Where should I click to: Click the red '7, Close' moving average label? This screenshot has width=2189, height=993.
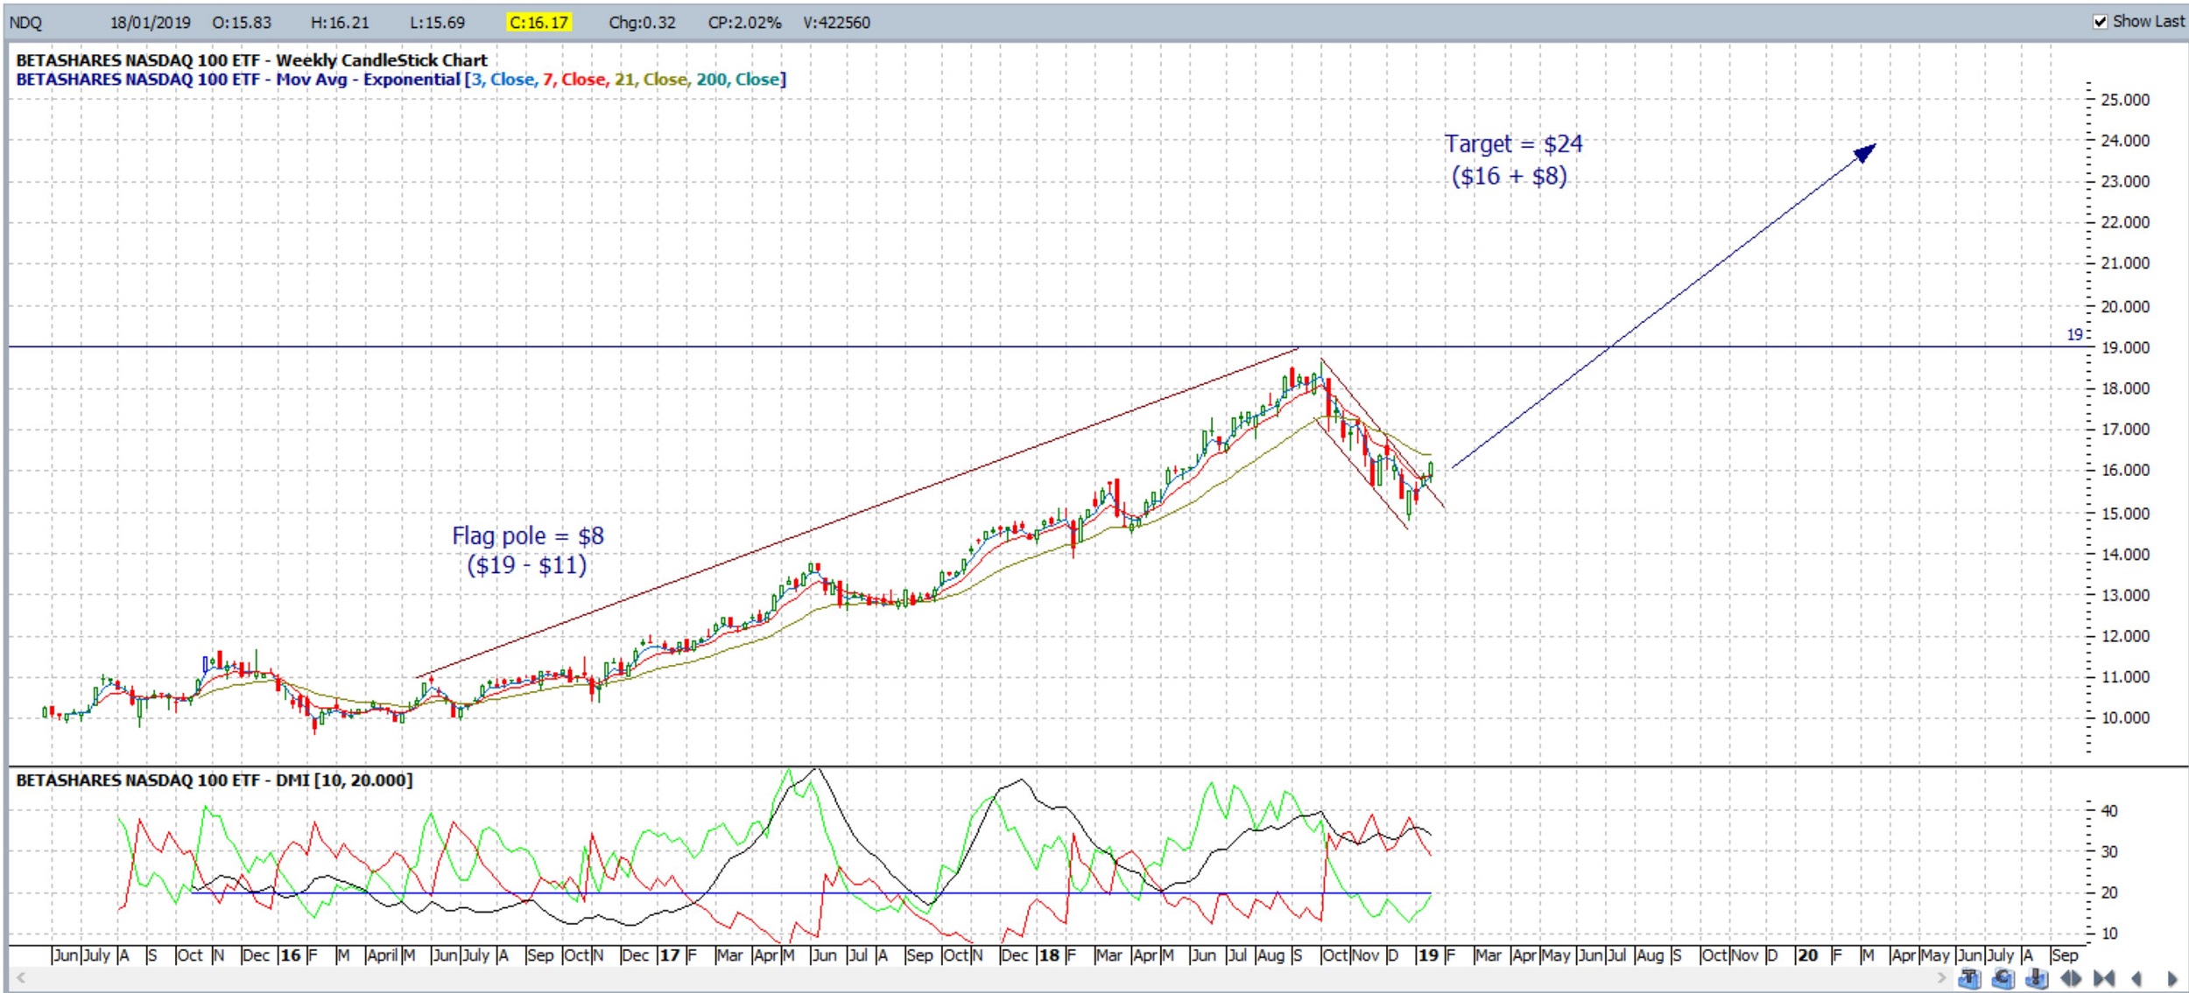tap(574, 80)
